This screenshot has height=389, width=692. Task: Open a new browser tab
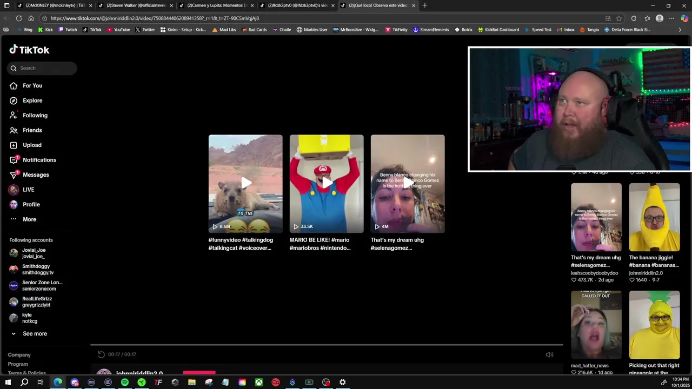click(425, 5)
